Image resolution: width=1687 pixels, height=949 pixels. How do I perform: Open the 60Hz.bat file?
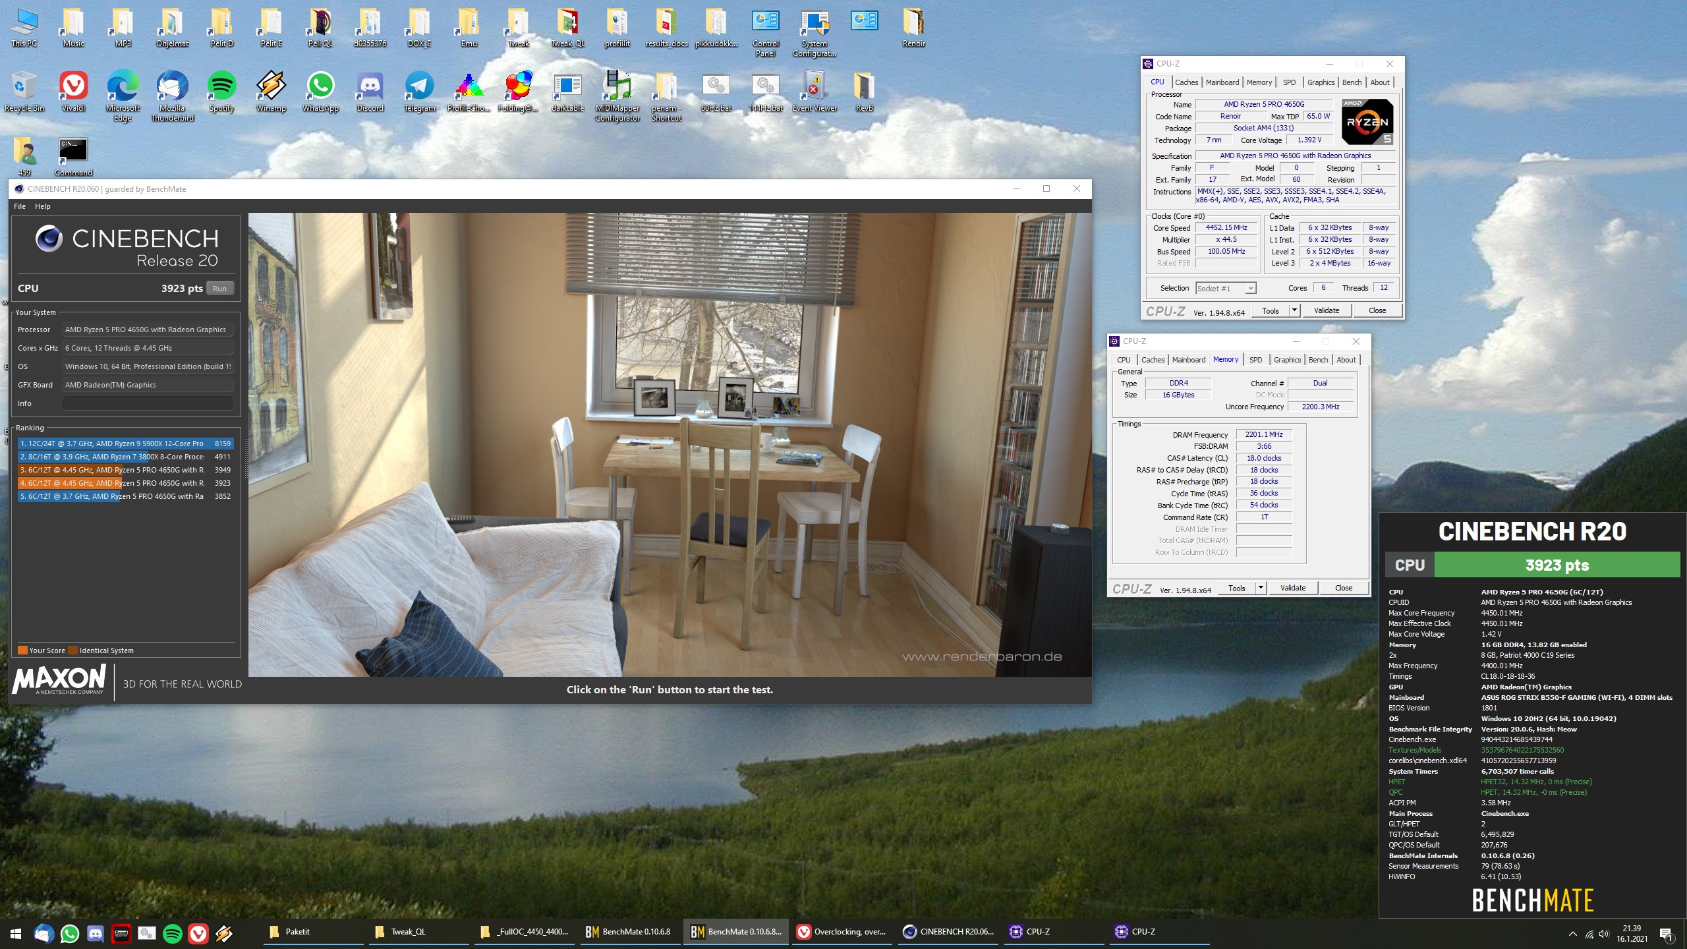716,91
